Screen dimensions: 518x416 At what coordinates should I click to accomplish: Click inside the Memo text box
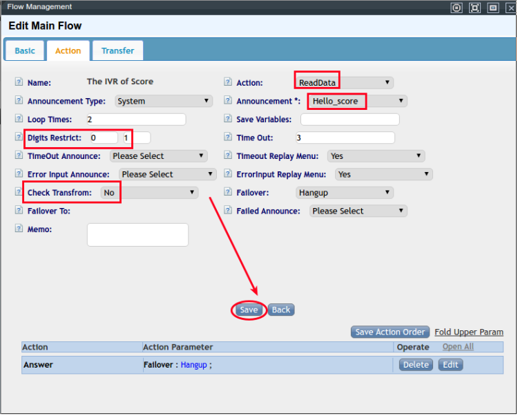pyautogui.click(x=137, y=235)
